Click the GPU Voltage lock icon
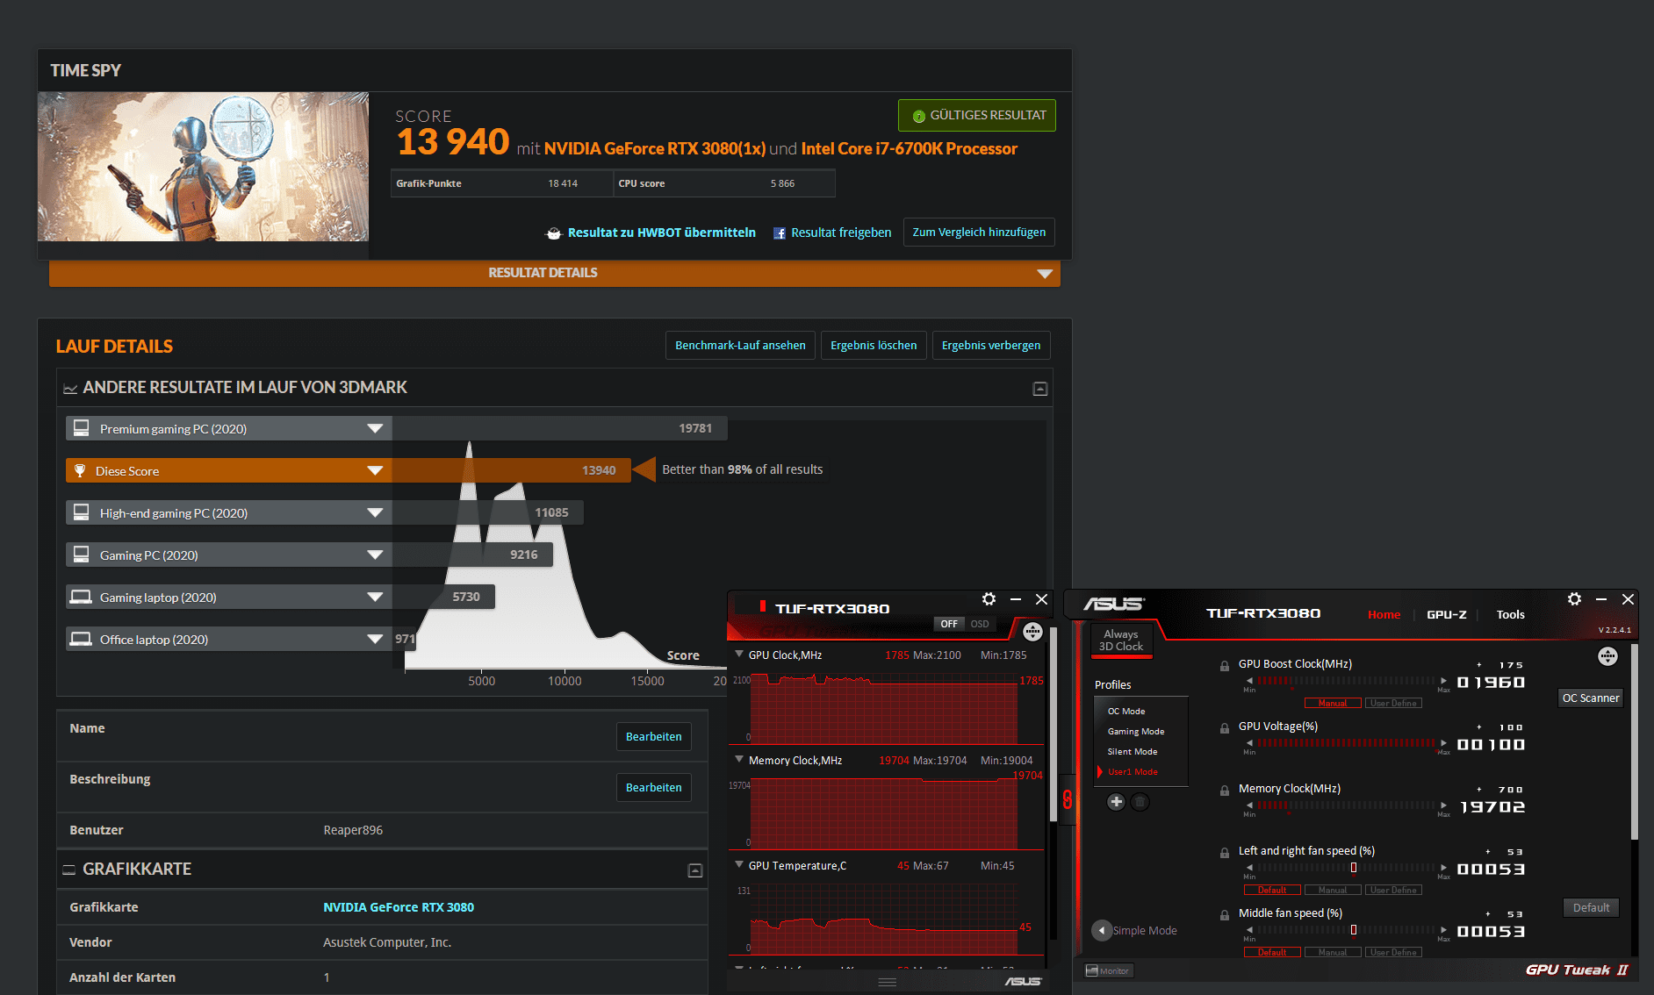Image resolution: width=1654 pixels, height=995 pixels. point(1224,728)
